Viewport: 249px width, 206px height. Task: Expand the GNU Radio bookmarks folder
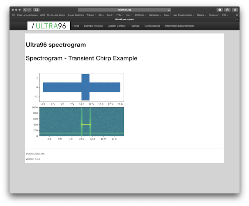140,15
